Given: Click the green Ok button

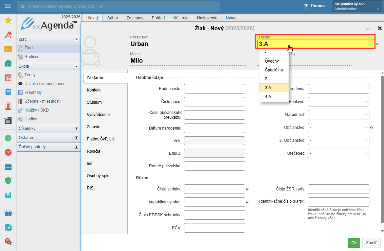Looking at the screenshot, I should coord(354,243).
